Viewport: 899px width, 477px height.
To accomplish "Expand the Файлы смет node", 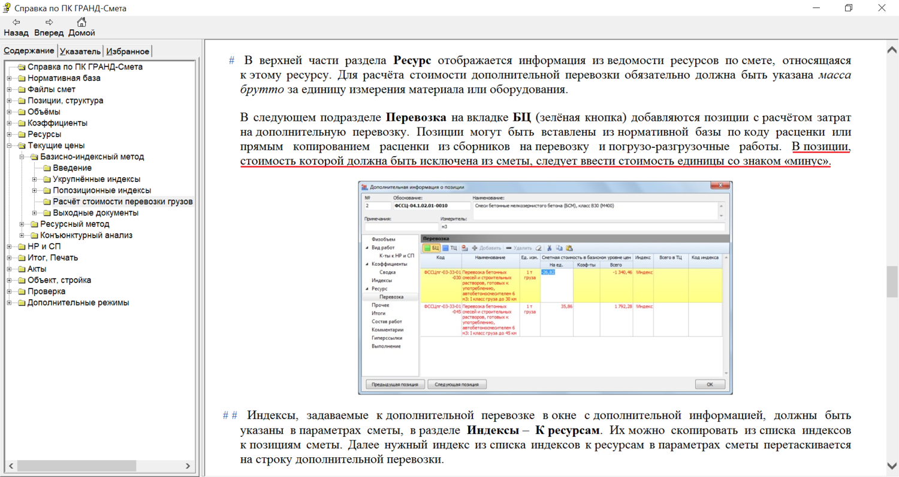I will tap(9, 90).
